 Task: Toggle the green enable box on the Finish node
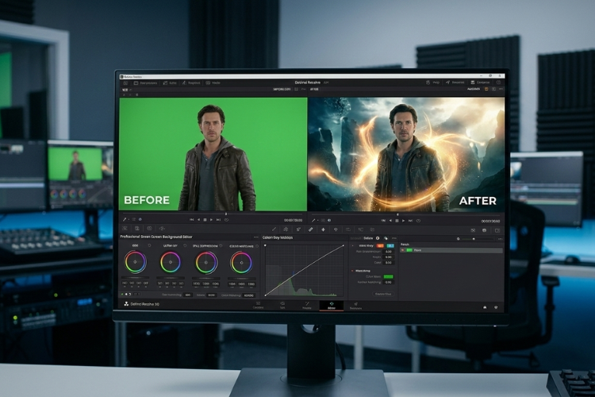[x=410, y=250]
